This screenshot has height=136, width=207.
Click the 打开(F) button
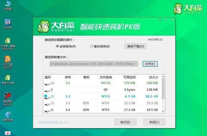150,64
